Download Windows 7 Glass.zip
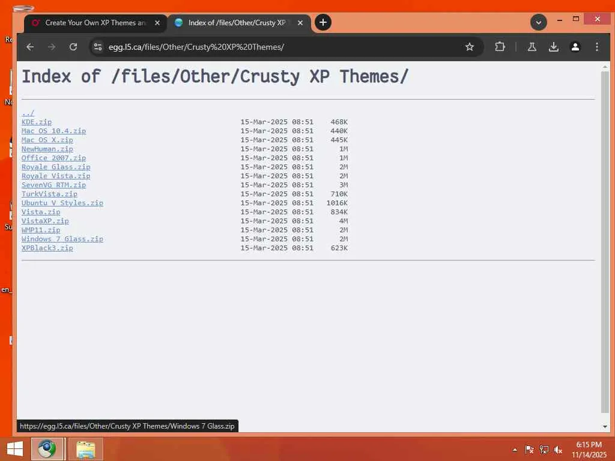615x461 pixels. point(62,239)
